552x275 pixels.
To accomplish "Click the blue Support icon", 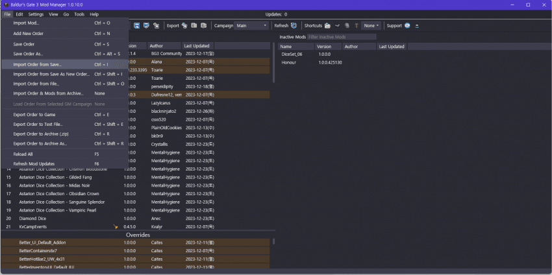I will pyautogui.click(x=407, y=26).
